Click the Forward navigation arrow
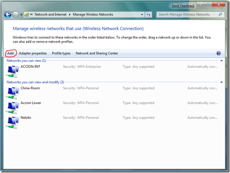The image size is (230, 173). (16, 15)
